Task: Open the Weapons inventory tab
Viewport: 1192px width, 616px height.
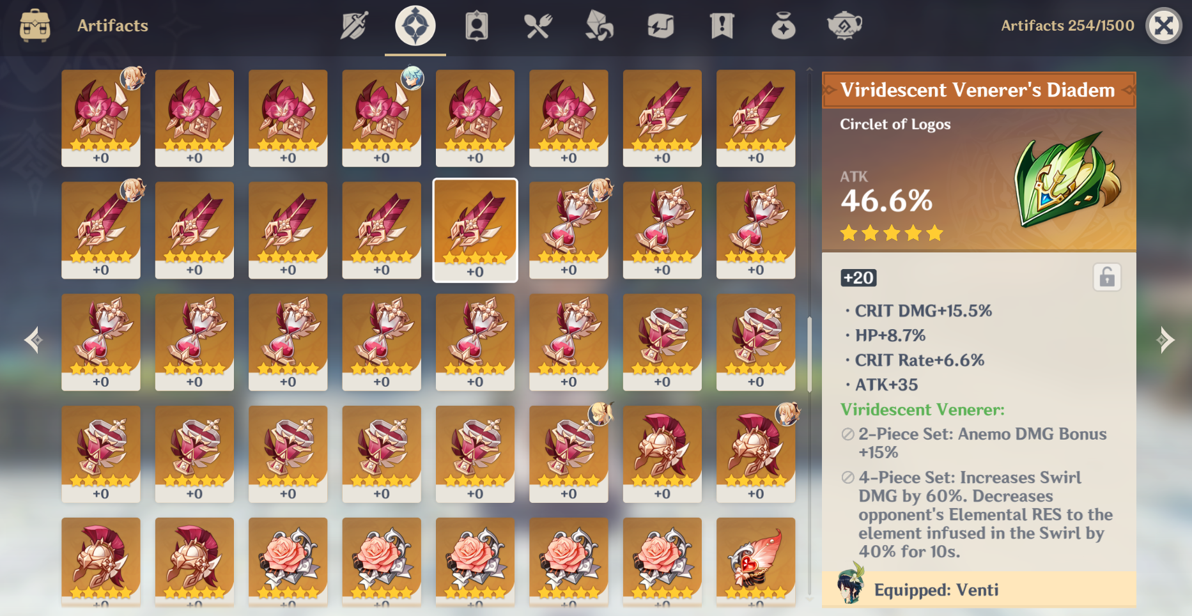Action: click(353, 26)
